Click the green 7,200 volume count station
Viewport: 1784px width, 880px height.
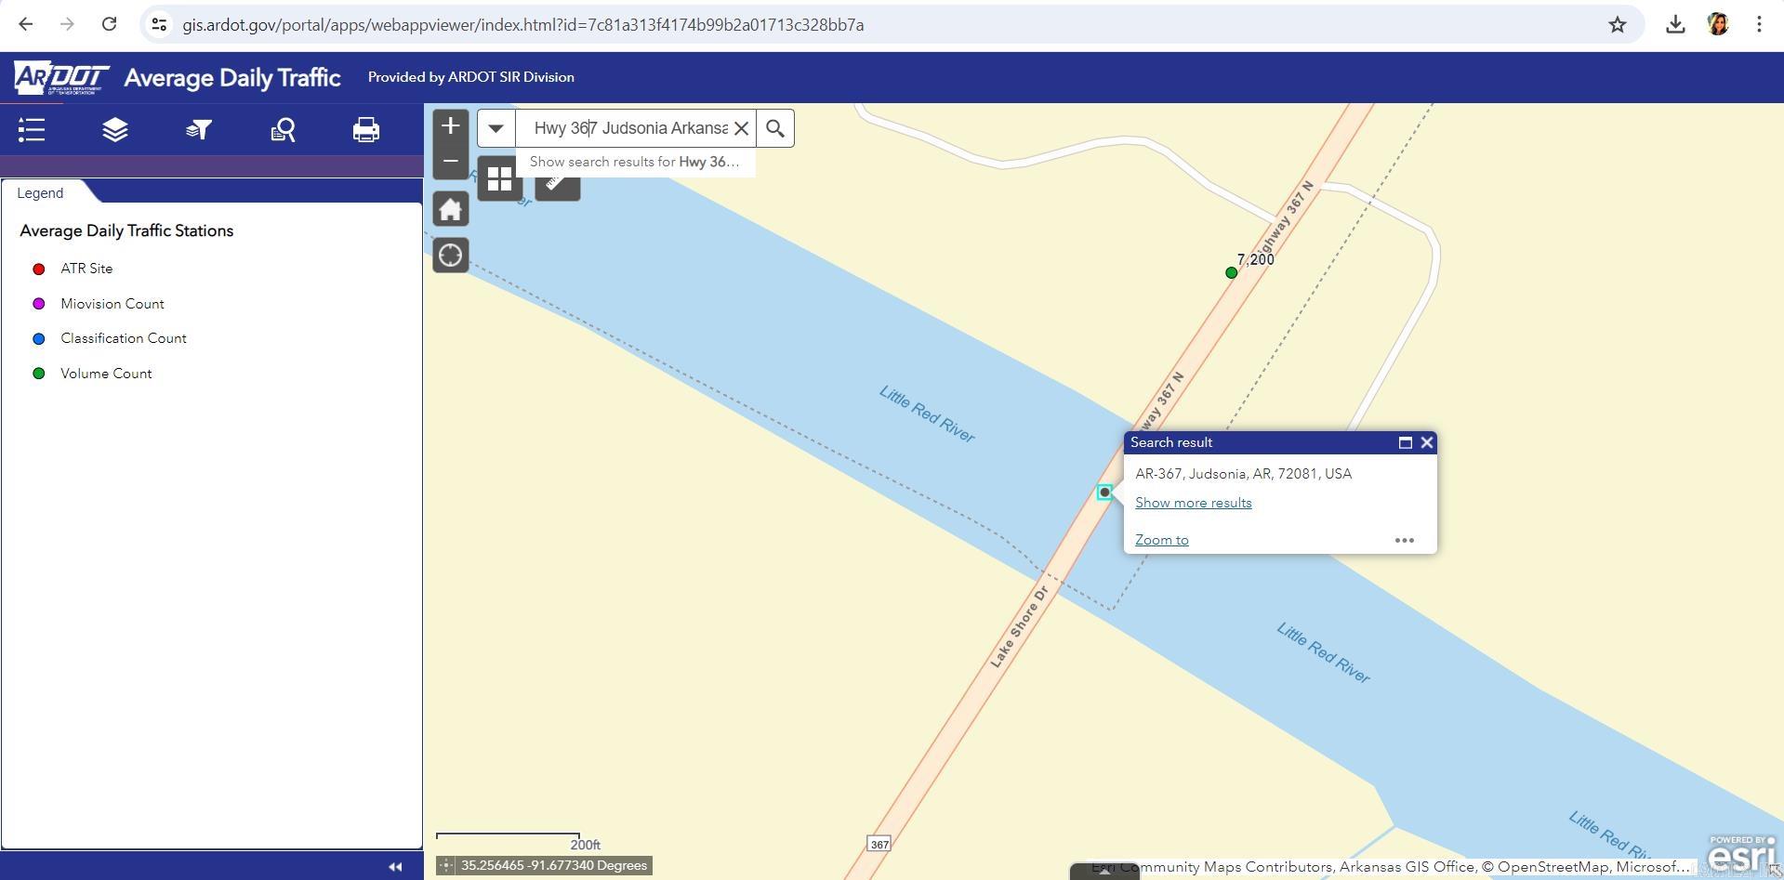1231,273
